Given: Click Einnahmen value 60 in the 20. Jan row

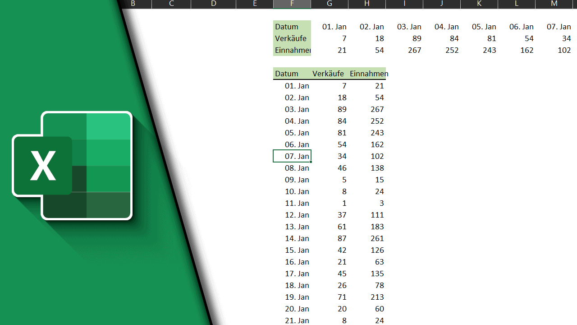Looking at the screenshot, I should click(x=379, y=309).
